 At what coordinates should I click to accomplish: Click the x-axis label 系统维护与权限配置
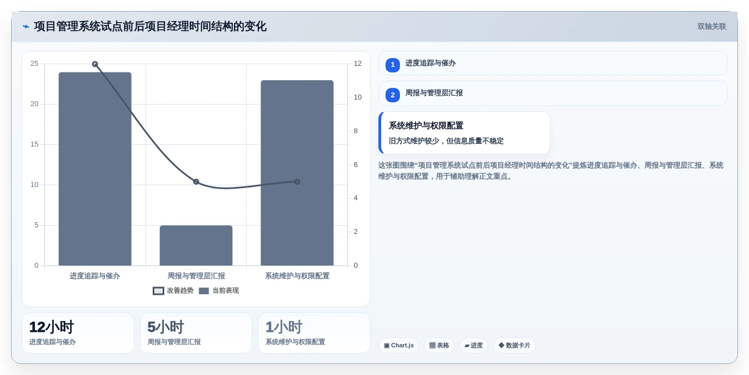(x=297, y=276)
